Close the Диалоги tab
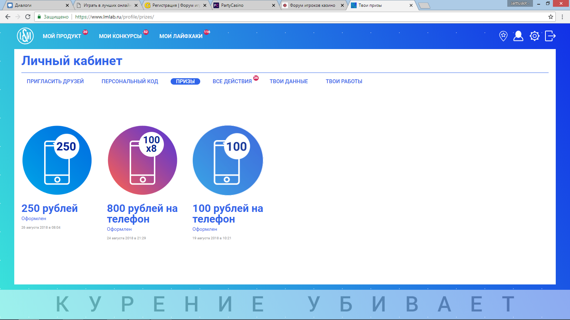Image resolution: width=570 pixels, height=320 pixels. point(67,5)
